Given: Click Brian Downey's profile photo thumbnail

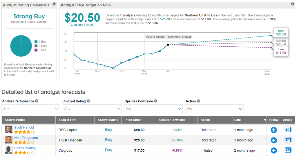Looking at the screenshot, I should 8,150.
